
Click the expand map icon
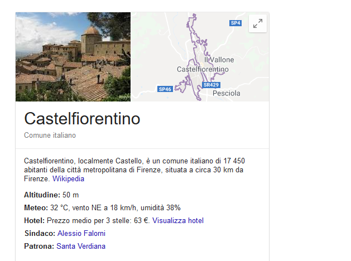pos(257,23)
